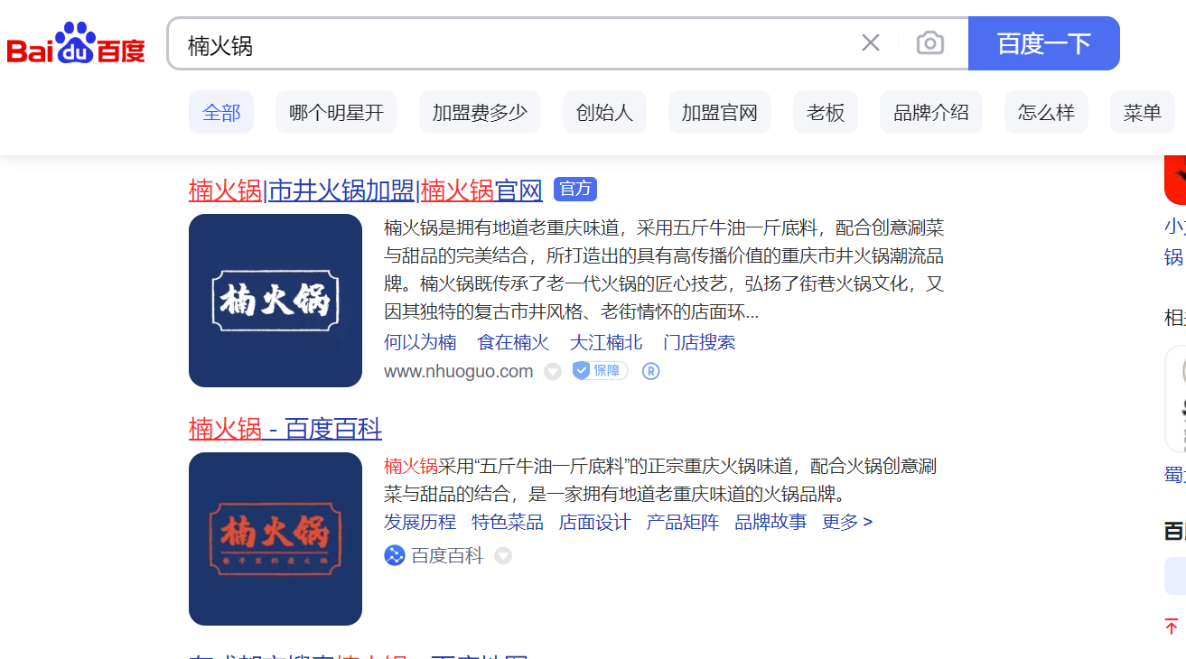Clear the search box text

pos(870,43)
